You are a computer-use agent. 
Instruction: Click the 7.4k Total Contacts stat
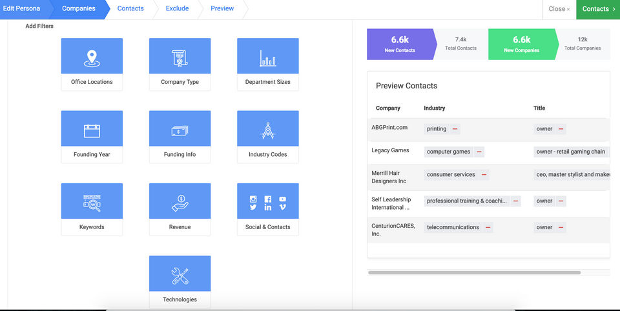(460, 45)
